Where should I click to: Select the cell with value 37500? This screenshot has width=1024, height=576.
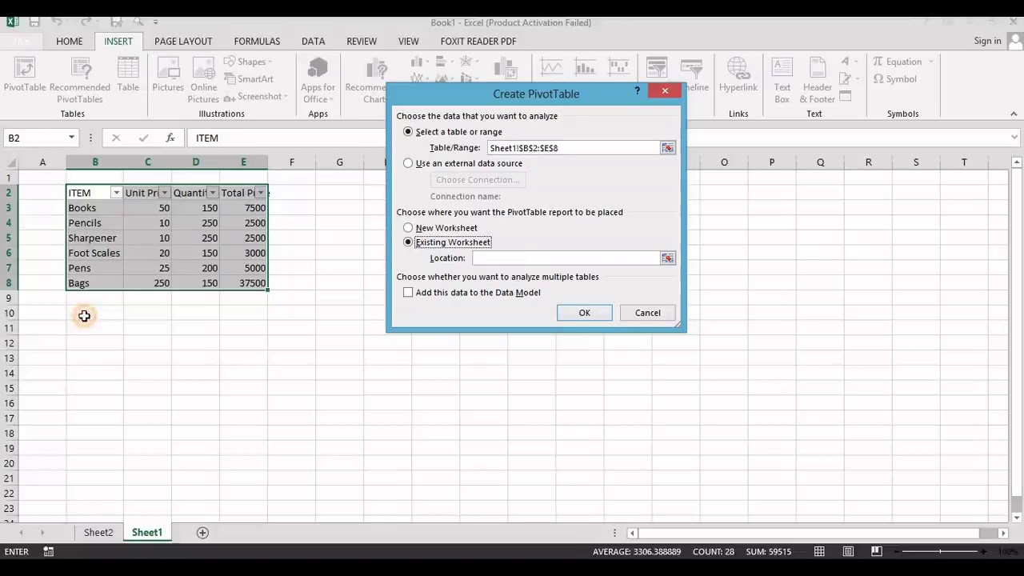click(x=244, y=284)
